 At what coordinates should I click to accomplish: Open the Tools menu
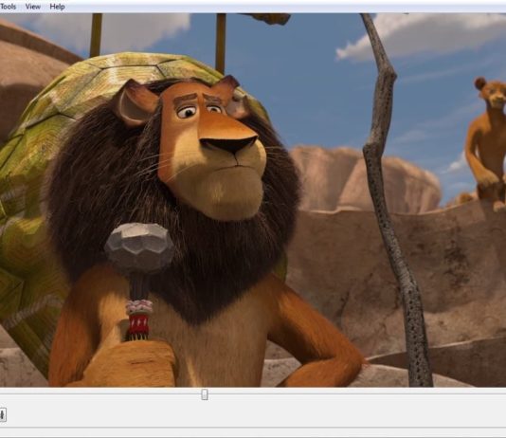(x=8, y=7)
